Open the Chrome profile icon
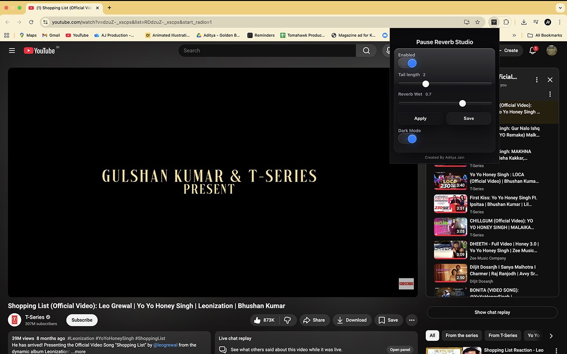The width and height of the screenshot is (567, 354). coord(548,22)
